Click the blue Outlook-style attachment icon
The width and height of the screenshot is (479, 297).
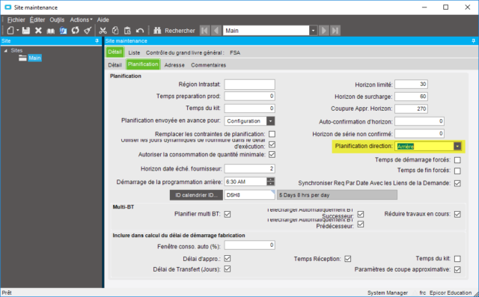tap(63, 31)
